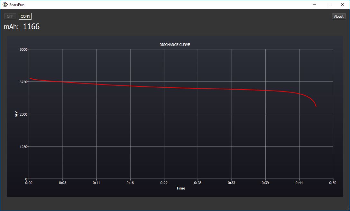This screenshot has height=211, width=350.
Task: Select the DISCHARGE CURVE chart title
Action: pos(175,45)
